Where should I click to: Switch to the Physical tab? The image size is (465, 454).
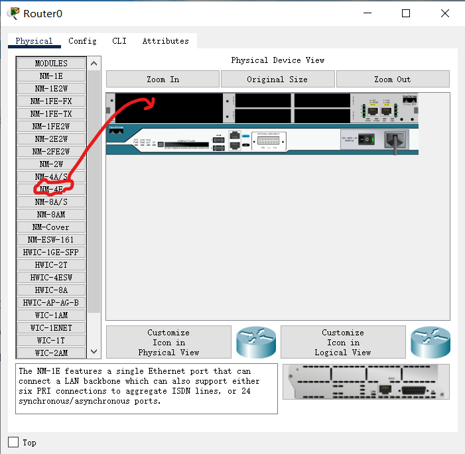click(34, 41)
